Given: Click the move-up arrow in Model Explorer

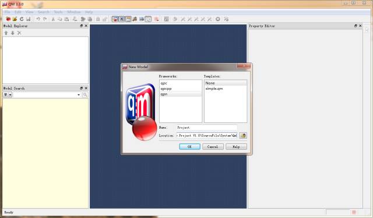Looking at the screenshot, I should 6,33.
